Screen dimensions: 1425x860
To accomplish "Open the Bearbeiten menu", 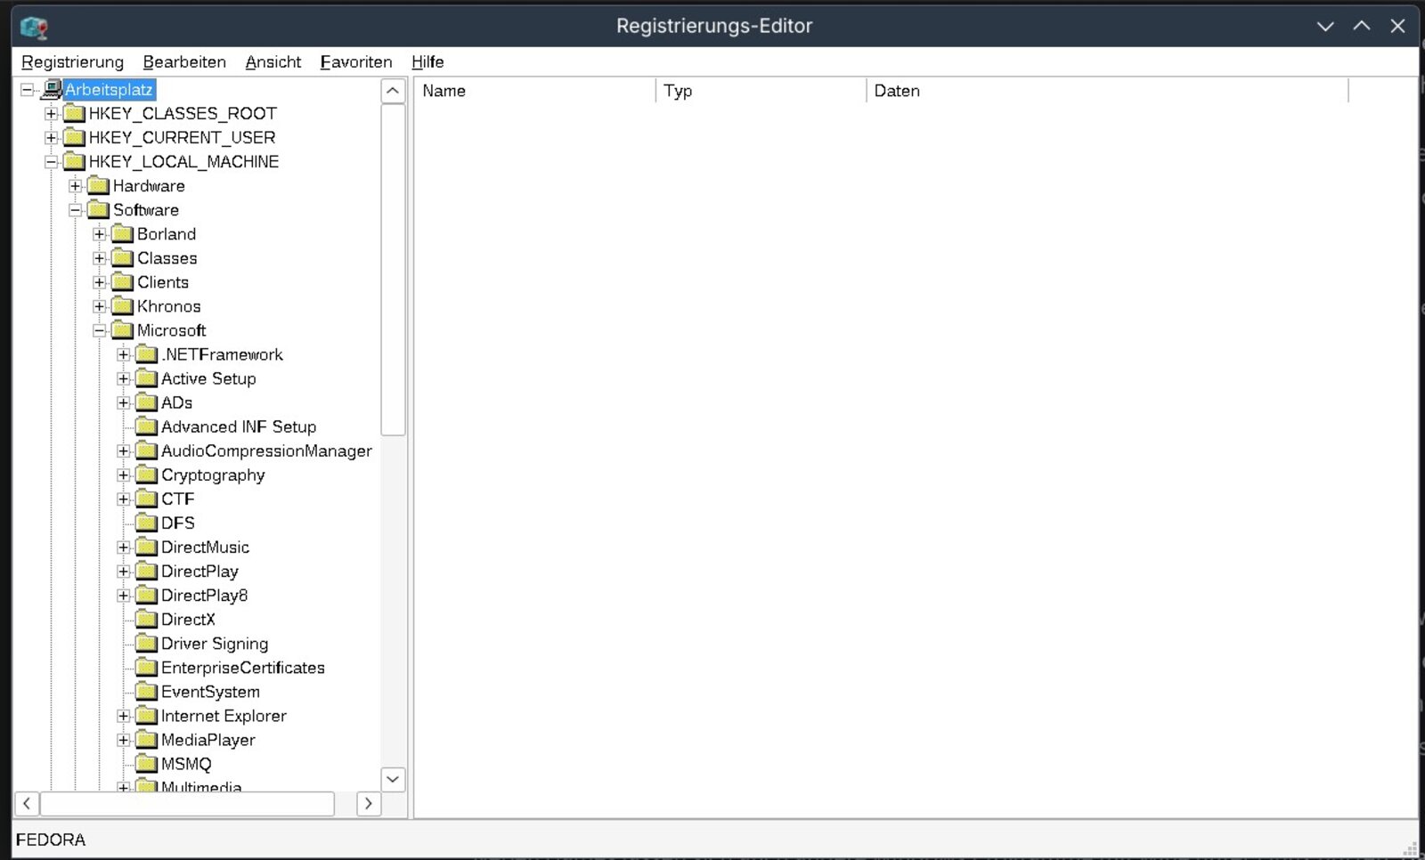I will pos(184,62).
